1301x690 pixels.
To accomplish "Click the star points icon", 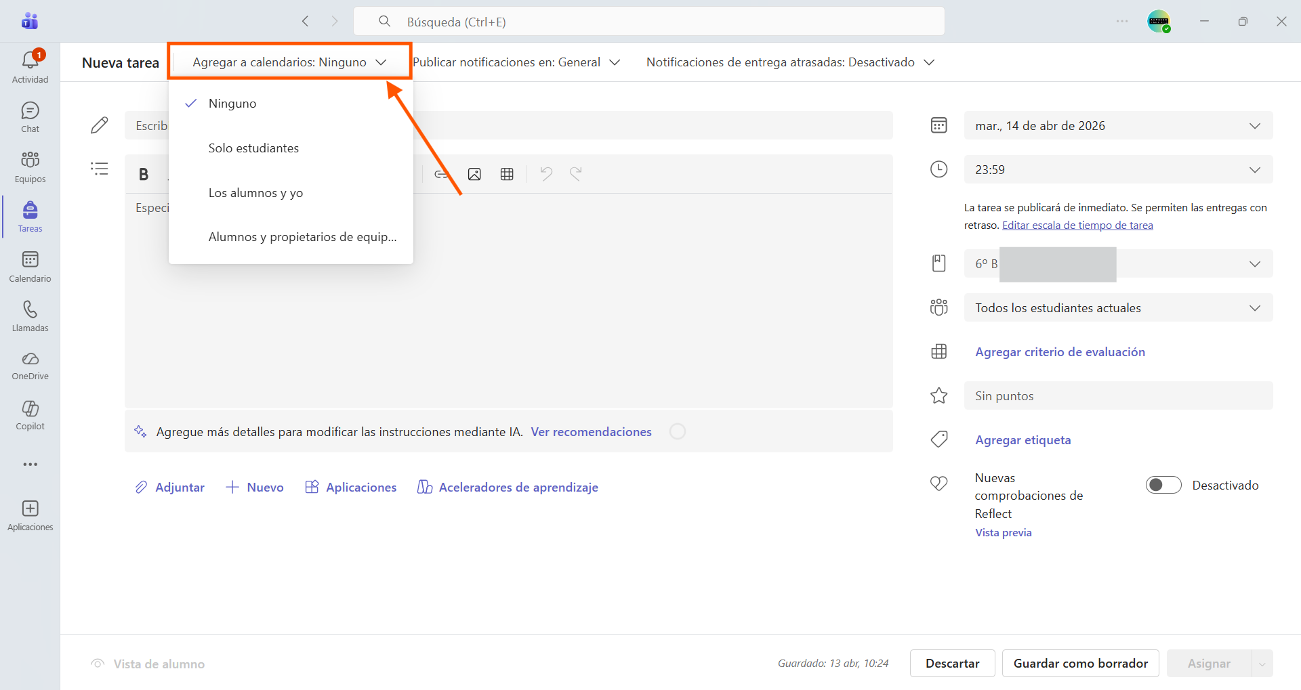I will pyautogui.click(x=938, y=395).
